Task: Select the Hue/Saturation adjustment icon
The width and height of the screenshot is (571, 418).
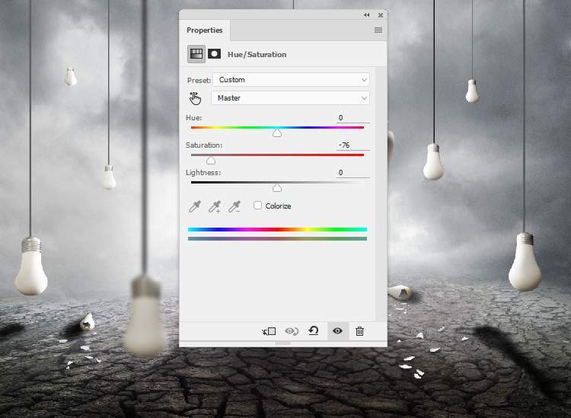Action: tap(196, 54)
